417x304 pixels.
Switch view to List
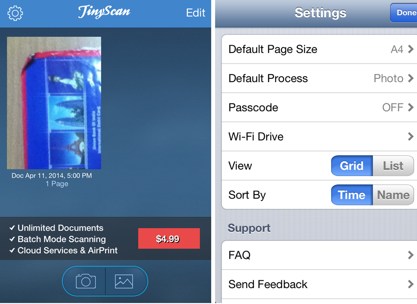coord(393,166)
